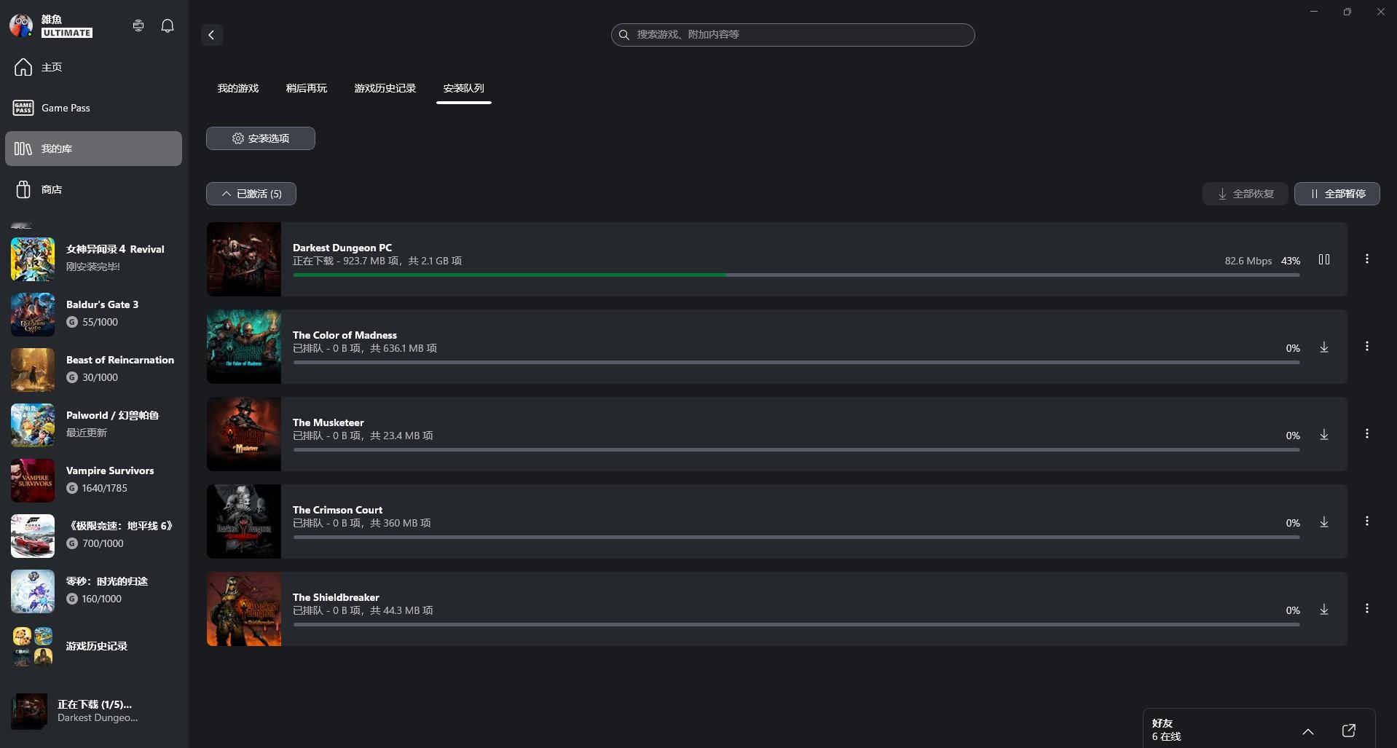Restore down the Xbox app window
Image resolution: width=1397 pixels, height=748 pixels.
(1347, 12)
